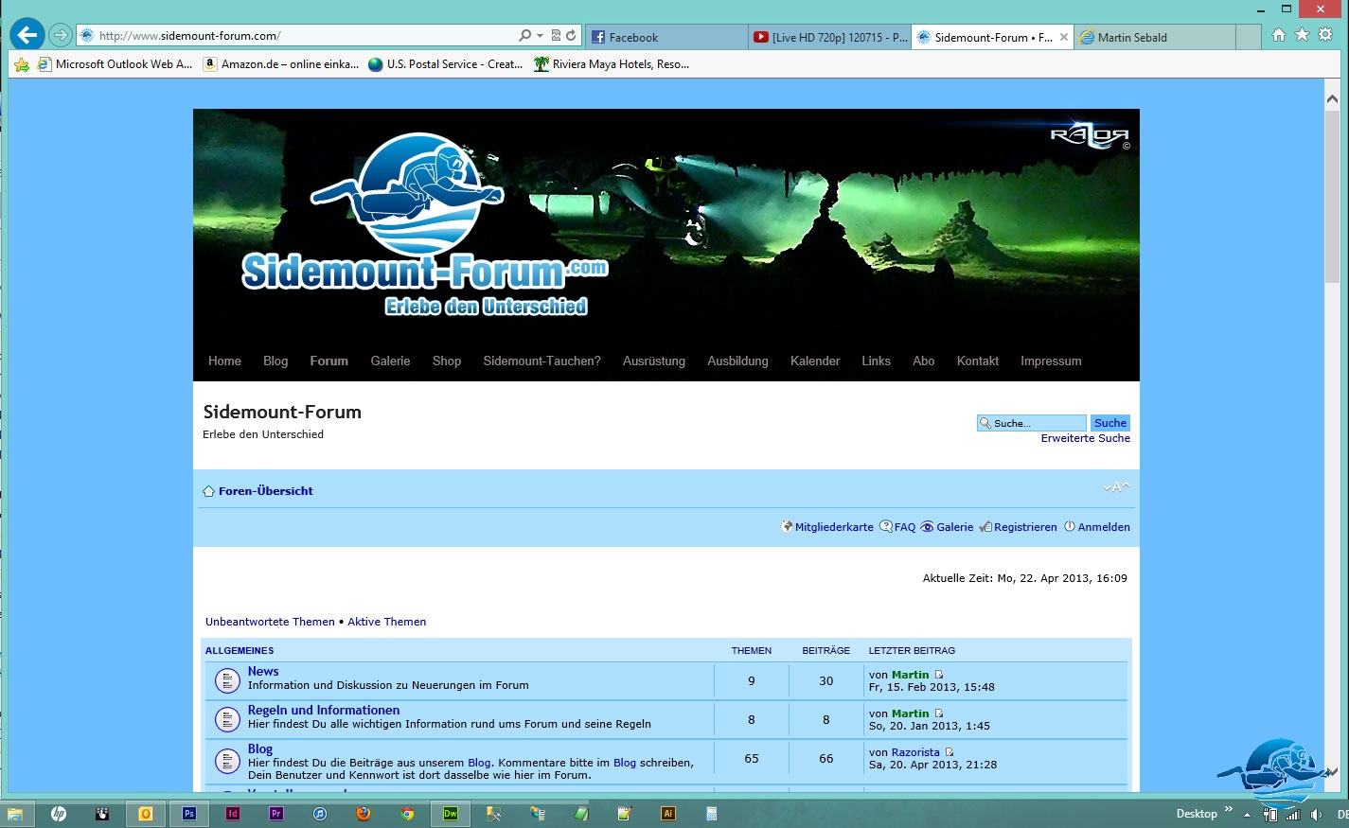Click the refresh icon in the address bar
1349x828 pixels.
point(571,36)
